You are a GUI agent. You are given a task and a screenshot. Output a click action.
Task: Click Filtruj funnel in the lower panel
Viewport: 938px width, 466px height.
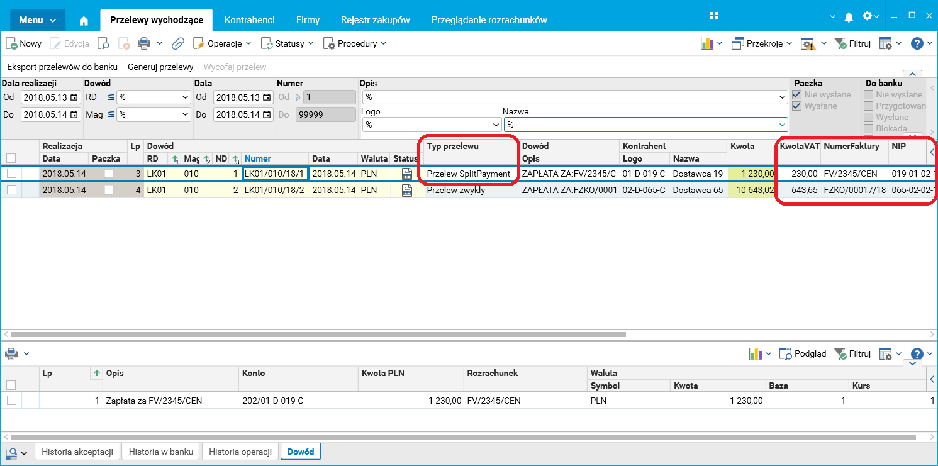tap(852, 353)
